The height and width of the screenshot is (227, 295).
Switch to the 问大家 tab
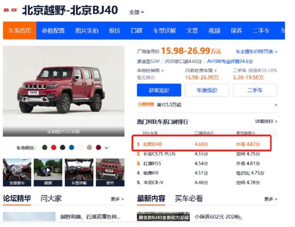(x=51, y=199)
